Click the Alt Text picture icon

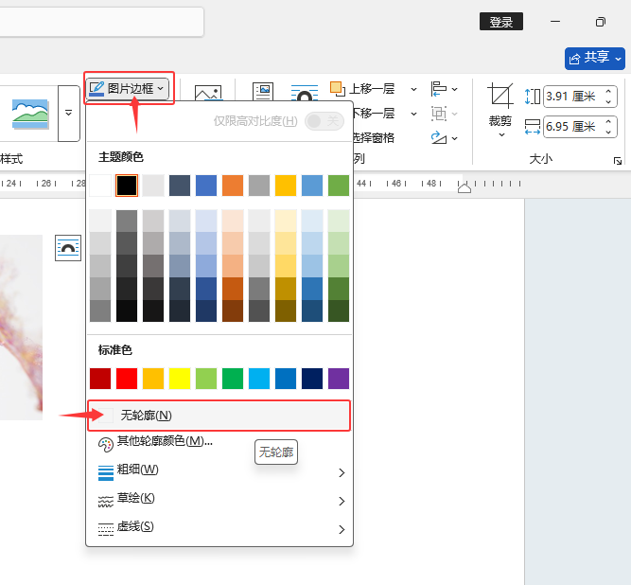pos(207,93)
